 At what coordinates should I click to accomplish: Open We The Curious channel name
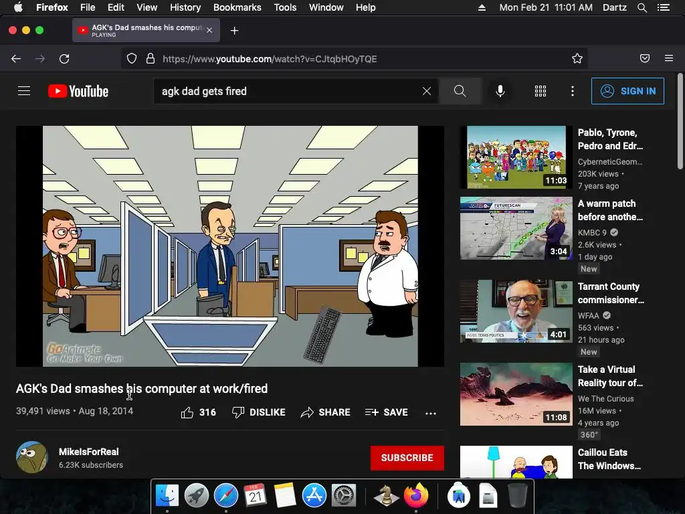click(605, 399)
